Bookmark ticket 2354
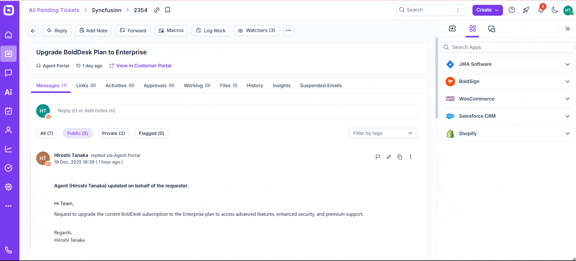Screen dimensions: 576x261 pos(168,10)
